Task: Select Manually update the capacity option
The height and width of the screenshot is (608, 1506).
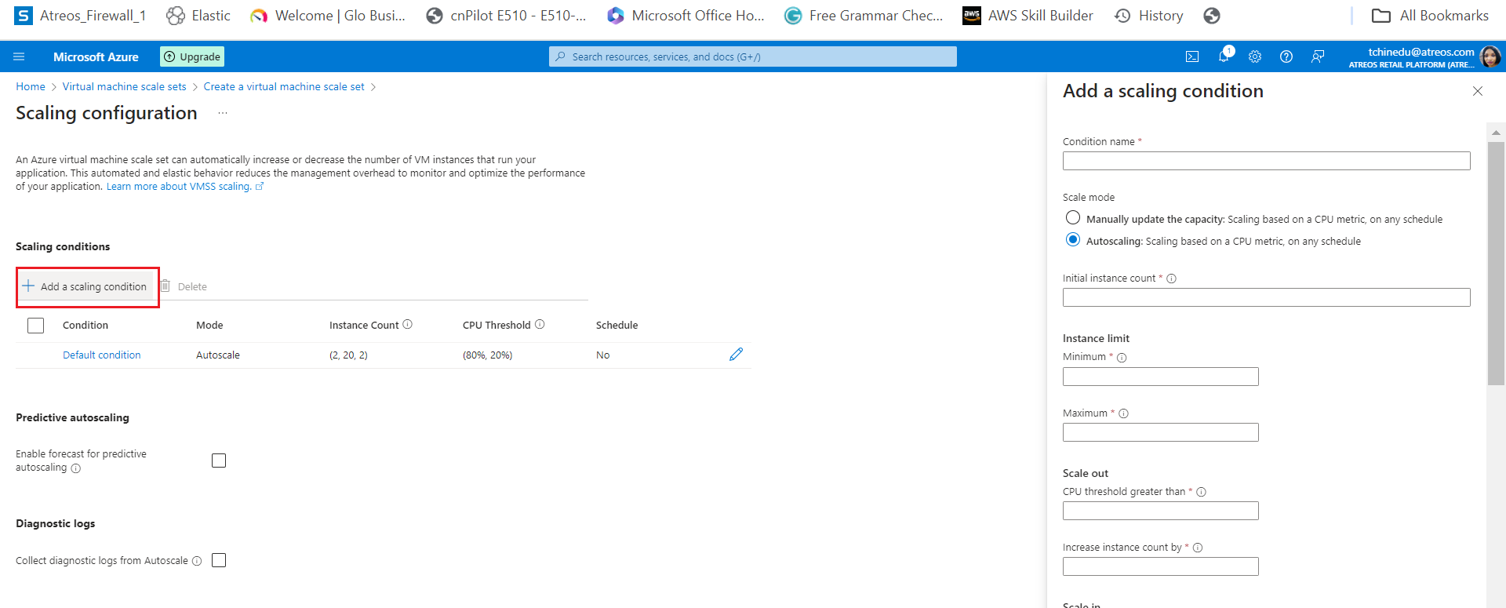Action: (x=1073, y=218)
